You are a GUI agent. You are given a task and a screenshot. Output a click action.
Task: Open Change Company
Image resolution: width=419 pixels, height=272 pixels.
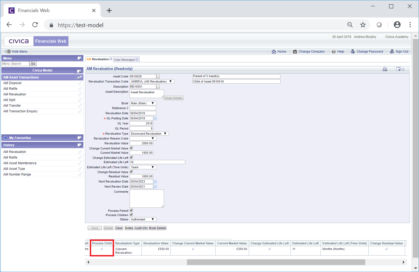click(309, 52)
